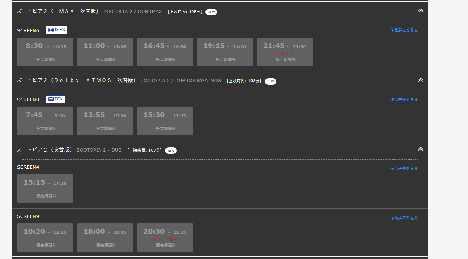Choose the 20:30 late show on SCREEN9
Viewport: 468px width, 259px height.
[x=165, y=237]
